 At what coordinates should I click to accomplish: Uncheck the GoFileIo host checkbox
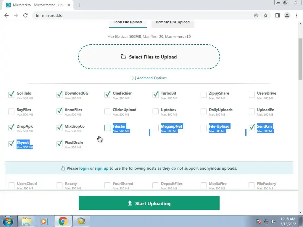click(x=12, y=95)
